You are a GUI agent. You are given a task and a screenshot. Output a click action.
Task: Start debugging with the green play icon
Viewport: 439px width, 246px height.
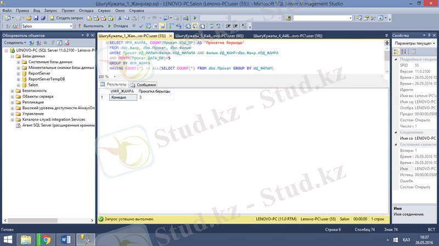click(195, 18)
